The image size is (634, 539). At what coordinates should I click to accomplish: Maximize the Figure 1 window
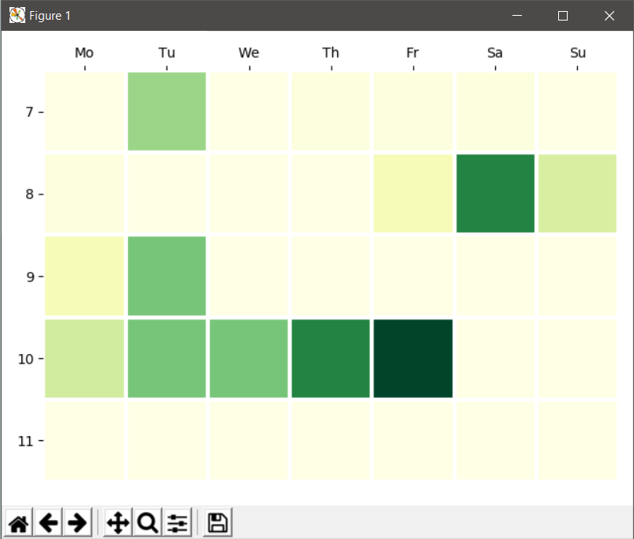click(563, 15)
